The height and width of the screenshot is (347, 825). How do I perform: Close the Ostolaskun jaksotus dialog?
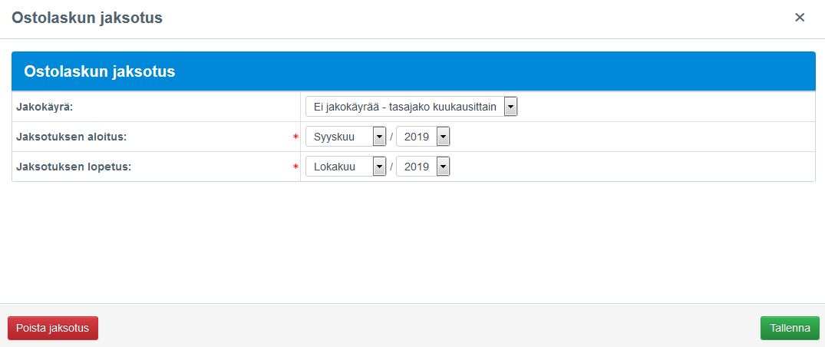tap(800, 18)
